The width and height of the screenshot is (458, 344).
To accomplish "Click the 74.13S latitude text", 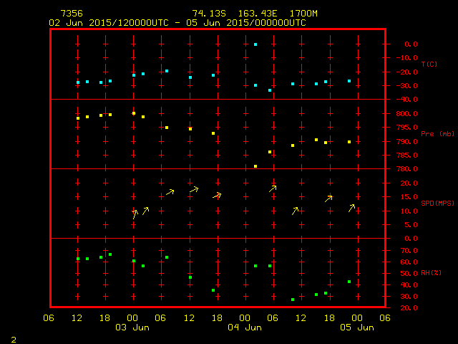I will pyautogui.click(x=207, y=14).
